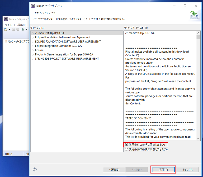This screenshot has width=203, height=177.
Task: Maximize the Eclipse マーケットプレース dialog
Action: 185,6
